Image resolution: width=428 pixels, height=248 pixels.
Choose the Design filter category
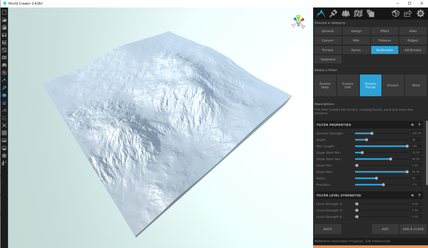356,31
